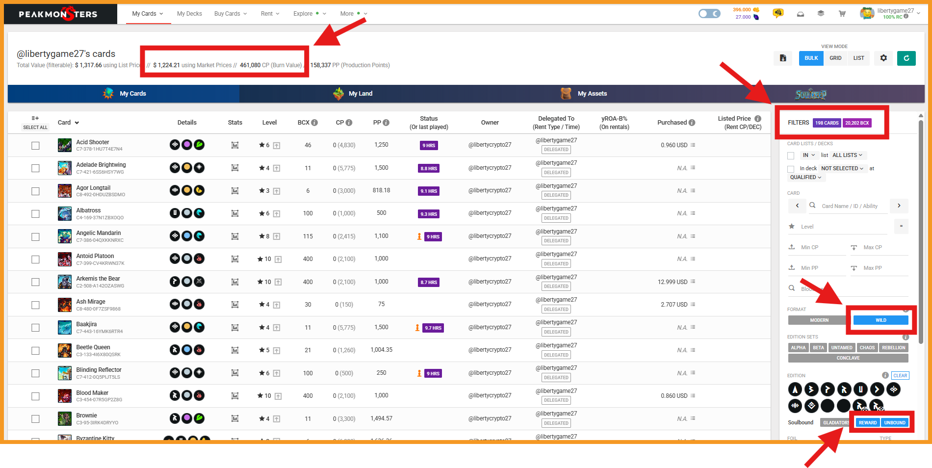Open stats icon for Albatross
Screen dimensions: 932x468
[235, 213]
